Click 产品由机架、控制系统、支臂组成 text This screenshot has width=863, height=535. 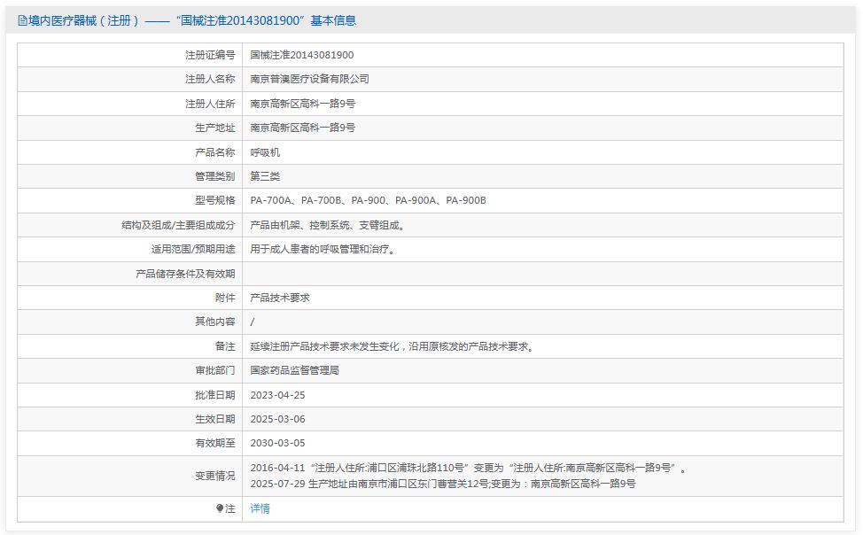329,225
